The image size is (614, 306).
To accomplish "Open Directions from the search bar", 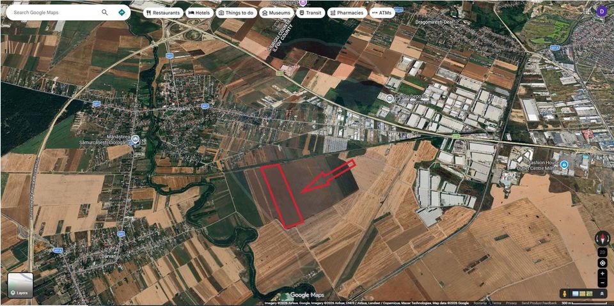I will pyautogui.click(x=122, y=12).
